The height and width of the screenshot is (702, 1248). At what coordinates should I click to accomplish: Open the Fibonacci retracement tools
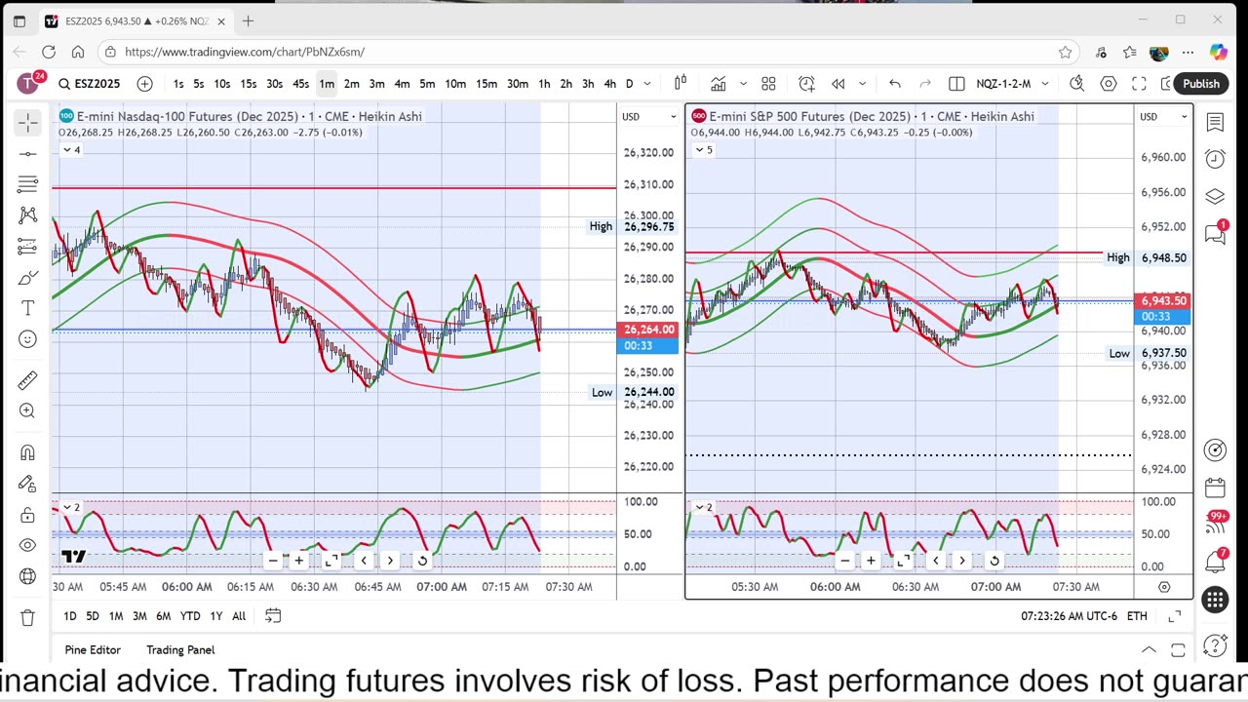tap(27, 184)
